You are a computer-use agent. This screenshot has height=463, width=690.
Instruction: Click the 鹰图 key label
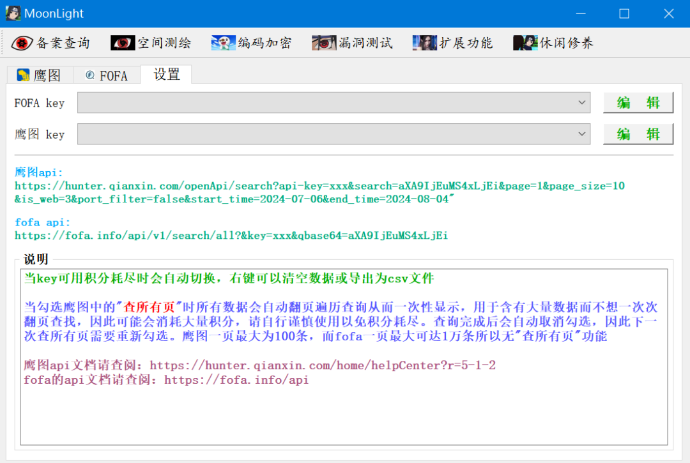[40, 134]
